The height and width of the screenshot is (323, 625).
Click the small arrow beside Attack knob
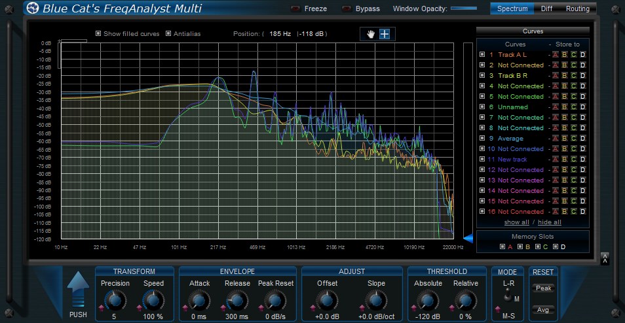click(185, 307)
